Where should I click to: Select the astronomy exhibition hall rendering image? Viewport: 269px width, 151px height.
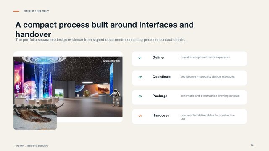[x=68, y=87]
